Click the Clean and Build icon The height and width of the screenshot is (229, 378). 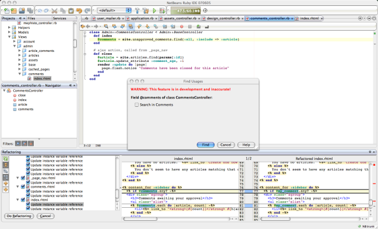click(x=146, y=11)
